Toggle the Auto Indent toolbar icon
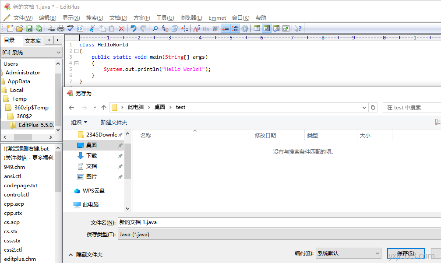 click(x=225, y=28)
